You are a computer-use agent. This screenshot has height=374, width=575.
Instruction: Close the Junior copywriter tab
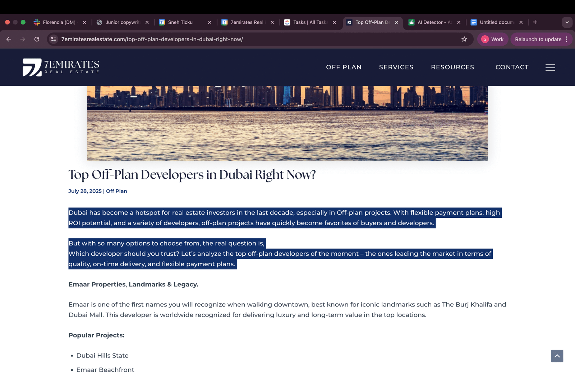pos(147,22)
